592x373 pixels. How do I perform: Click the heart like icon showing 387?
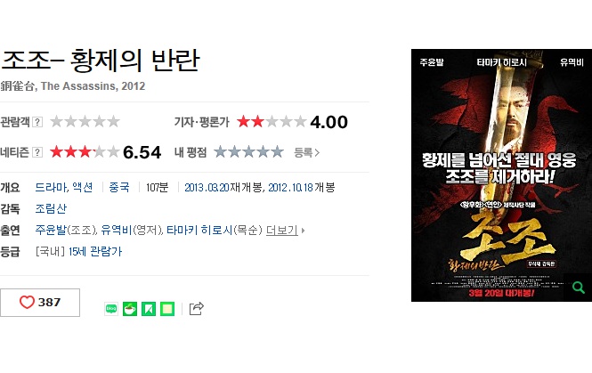tap(27, 302)
